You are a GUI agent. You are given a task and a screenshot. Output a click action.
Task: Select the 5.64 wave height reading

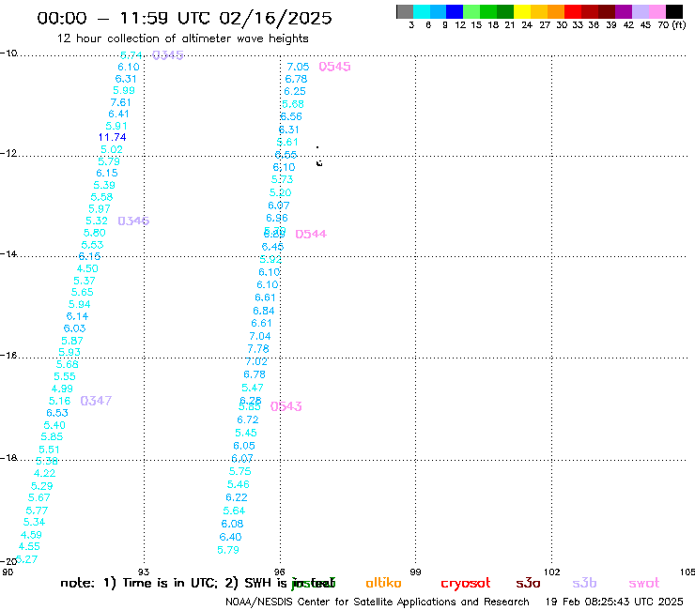coord(234,511)
